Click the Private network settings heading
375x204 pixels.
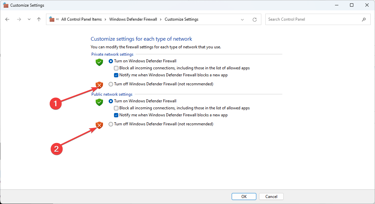click(x=112, y=54)
